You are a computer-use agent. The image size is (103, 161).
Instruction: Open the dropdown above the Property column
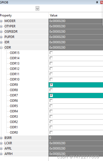(x=37, y=9)
